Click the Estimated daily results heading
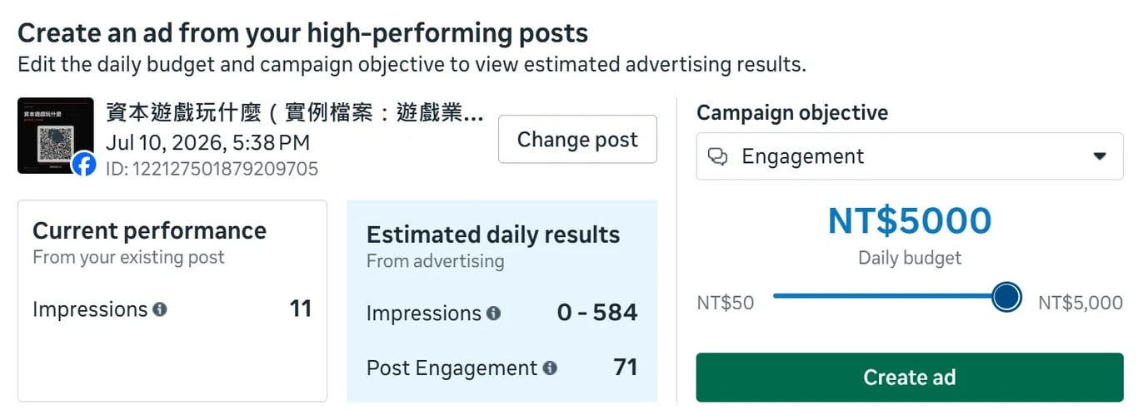Screen dimensions: 1138x410 [493, 235]
